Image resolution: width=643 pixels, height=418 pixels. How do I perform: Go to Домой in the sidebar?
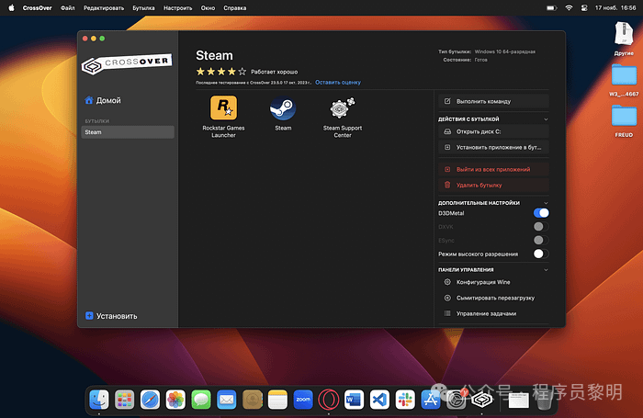(103, 100)
